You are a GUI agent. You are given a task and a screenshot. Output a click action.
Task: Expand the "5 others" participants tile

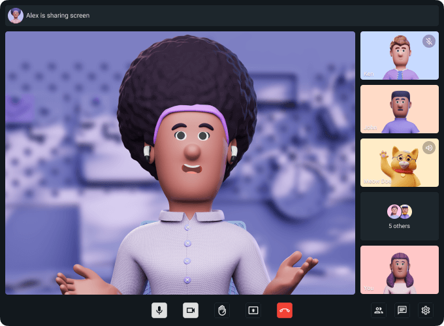pos(399,216)
